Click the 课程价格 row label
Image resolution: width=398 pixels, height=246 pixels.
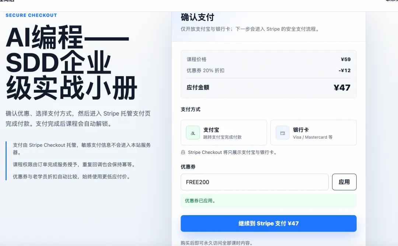[x=196, y=59]
